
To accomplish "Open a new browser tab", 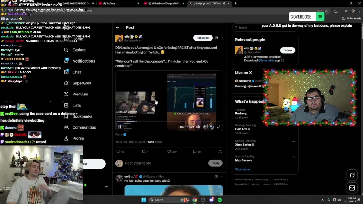I will [235, 3].
